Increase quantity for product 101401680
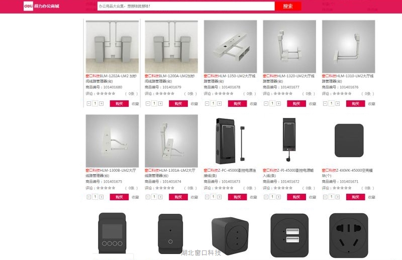This screenshot has width=402, height=260. tap(102, 103)
